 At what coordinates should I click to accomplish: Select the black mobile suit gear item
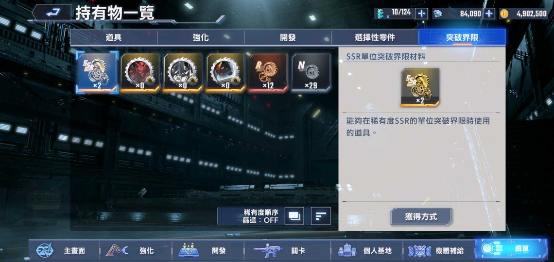click(225, 73)
